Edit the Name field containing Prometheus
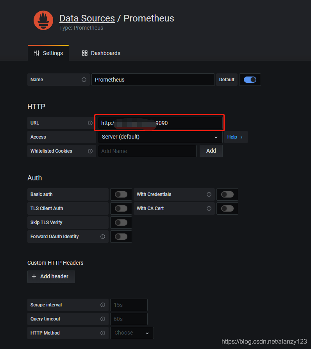This screenshot has width=311, height=349. (x=153, y=80)
